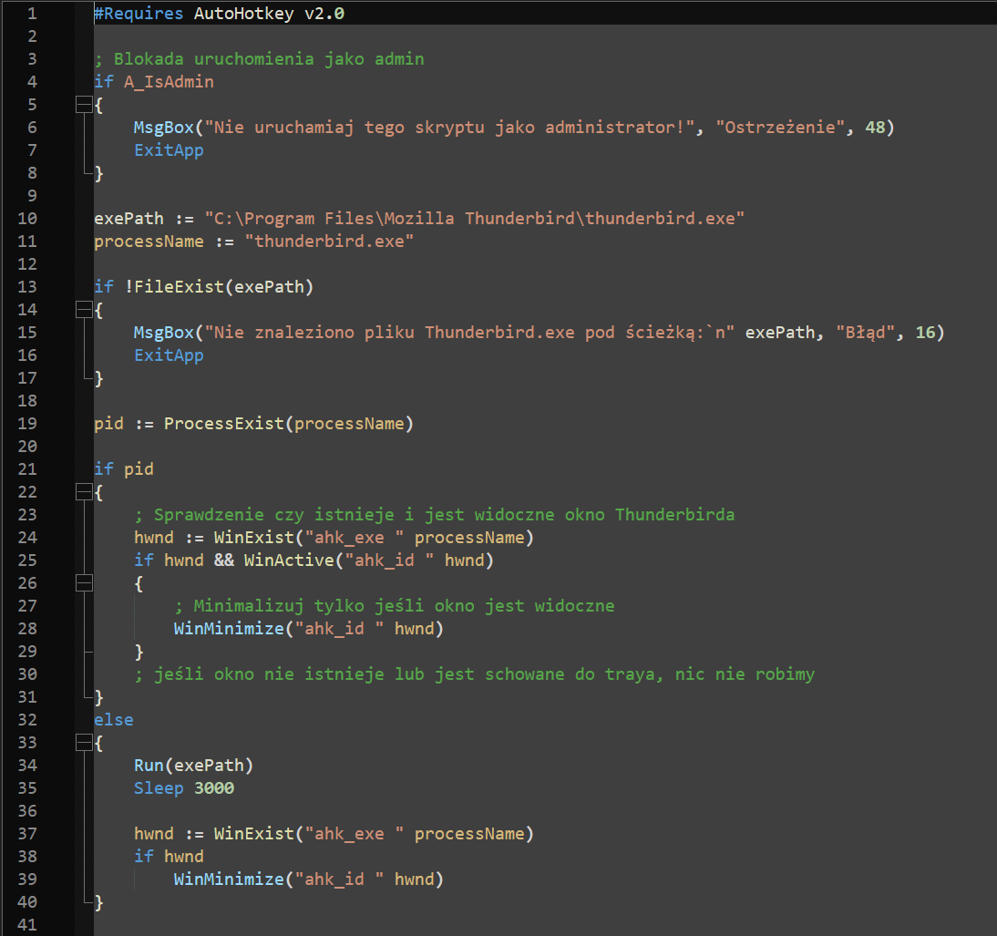Collapse the FileExist block at line 14

(83, 310)
